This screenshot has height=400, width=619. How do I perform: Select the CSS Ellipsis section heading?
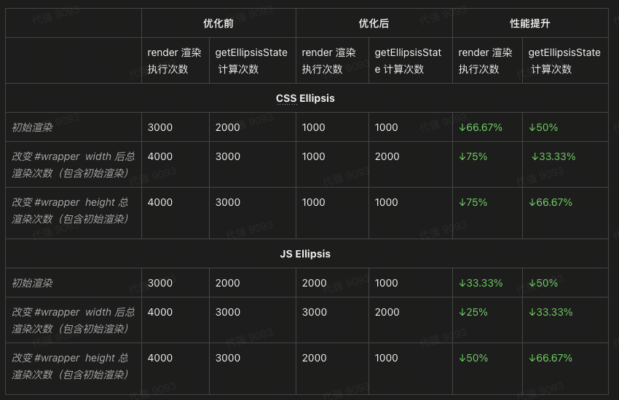305,98
